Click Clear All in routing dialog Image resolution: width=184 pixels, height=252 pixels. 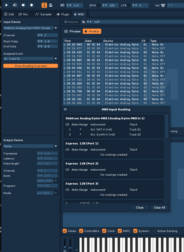click(159, 207)
